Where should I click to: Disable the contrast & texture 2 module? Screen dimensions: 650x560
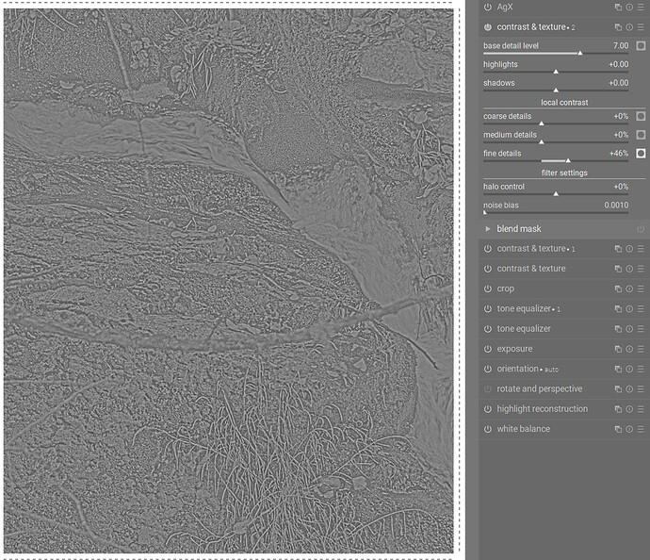[488, 27]
